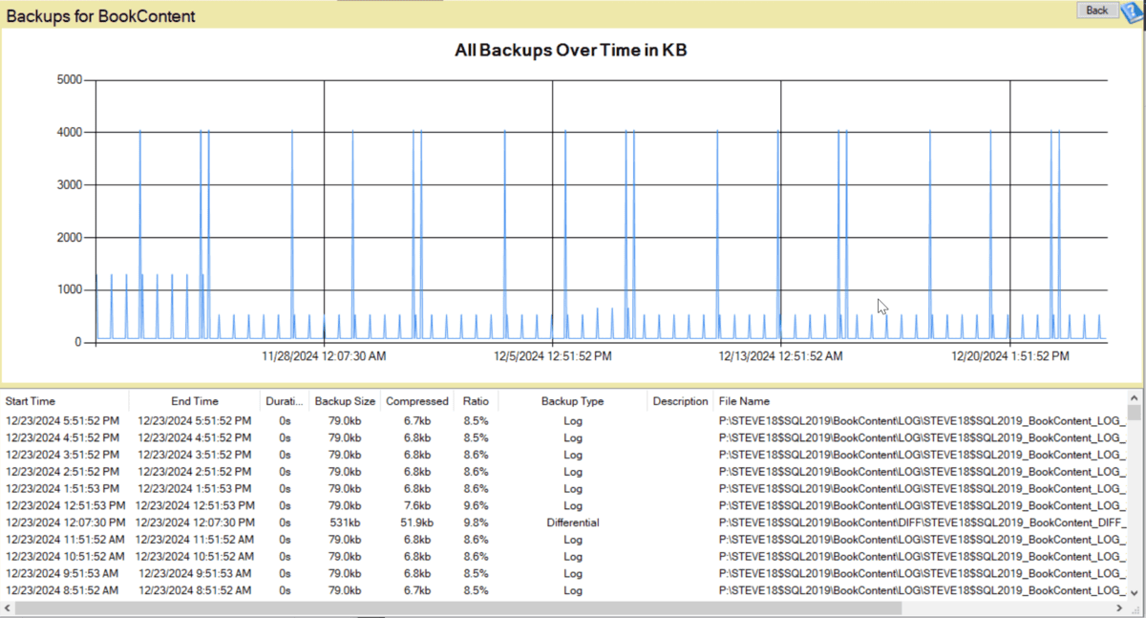Sort by the Backup Size column header
The width and height of the screenshot is (1146, 618).
(345, 400)
